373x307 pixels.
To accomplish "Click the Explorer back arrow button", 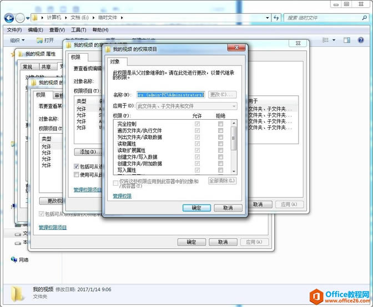I will 9,18.
